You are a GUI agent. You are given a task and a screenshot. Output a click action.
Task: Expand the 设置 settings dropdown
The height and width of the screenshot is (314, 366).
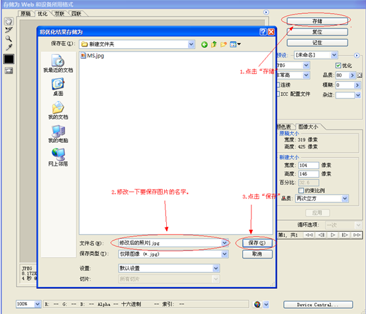(216, 268)
